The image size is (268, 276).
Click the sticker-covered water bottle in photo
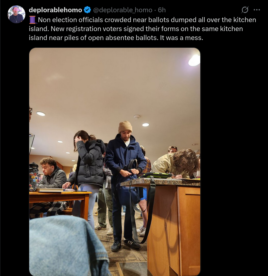33,177
